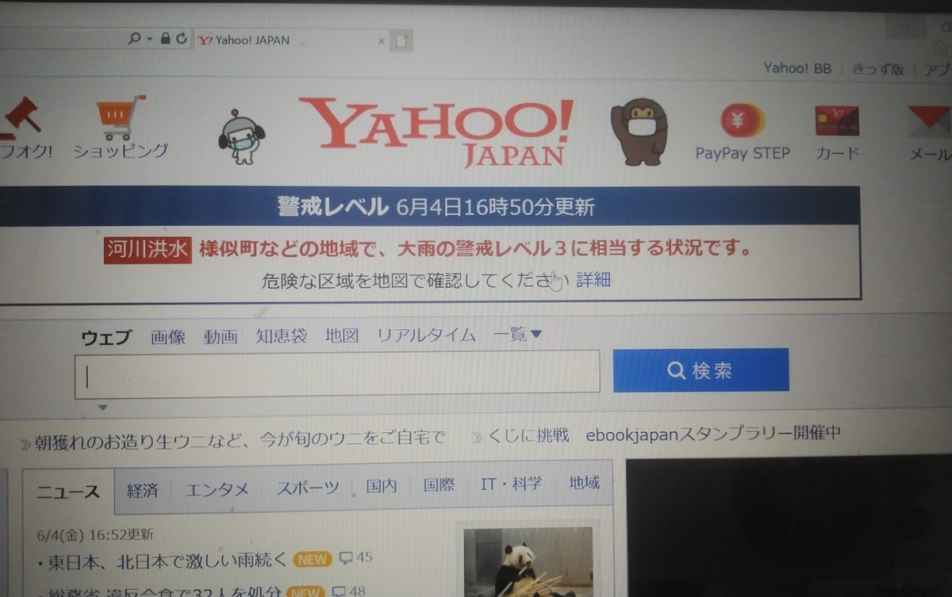Click the address bar lock icon

coord(165,38)
